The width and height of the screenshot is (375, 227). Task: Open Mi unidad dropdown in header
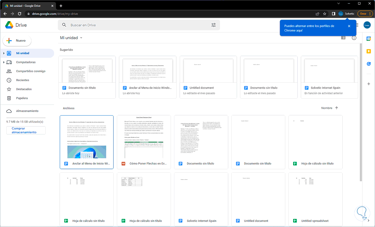[x=71, y=38]
